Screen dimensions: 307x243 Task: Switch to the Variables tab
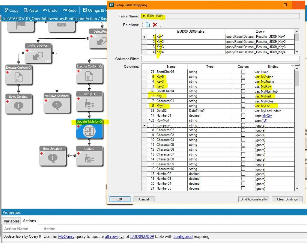(x=11, y=221)
